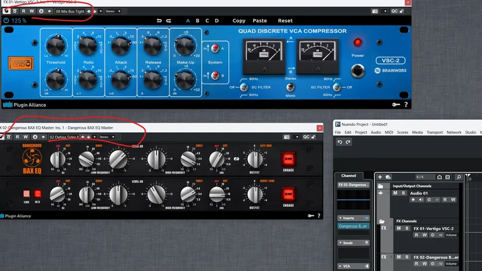Image resolution: width=482 pixels, height=271 pixels.
Task: Click the blue power icon beside 125 %
Action: coord(6,21)
